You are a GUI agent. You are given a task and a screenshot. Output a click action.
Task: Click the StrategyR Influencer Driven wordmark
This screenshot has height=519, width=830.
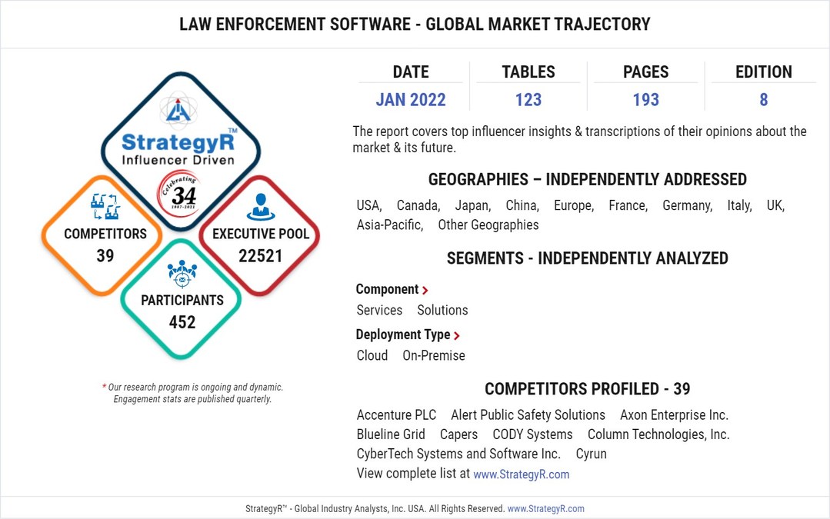pyautogui.click(x=178, y=148)
